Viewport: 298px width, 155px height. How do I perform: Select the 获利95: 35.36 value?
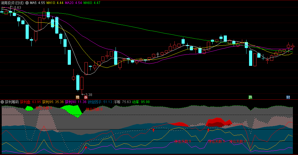click(53, 102)
